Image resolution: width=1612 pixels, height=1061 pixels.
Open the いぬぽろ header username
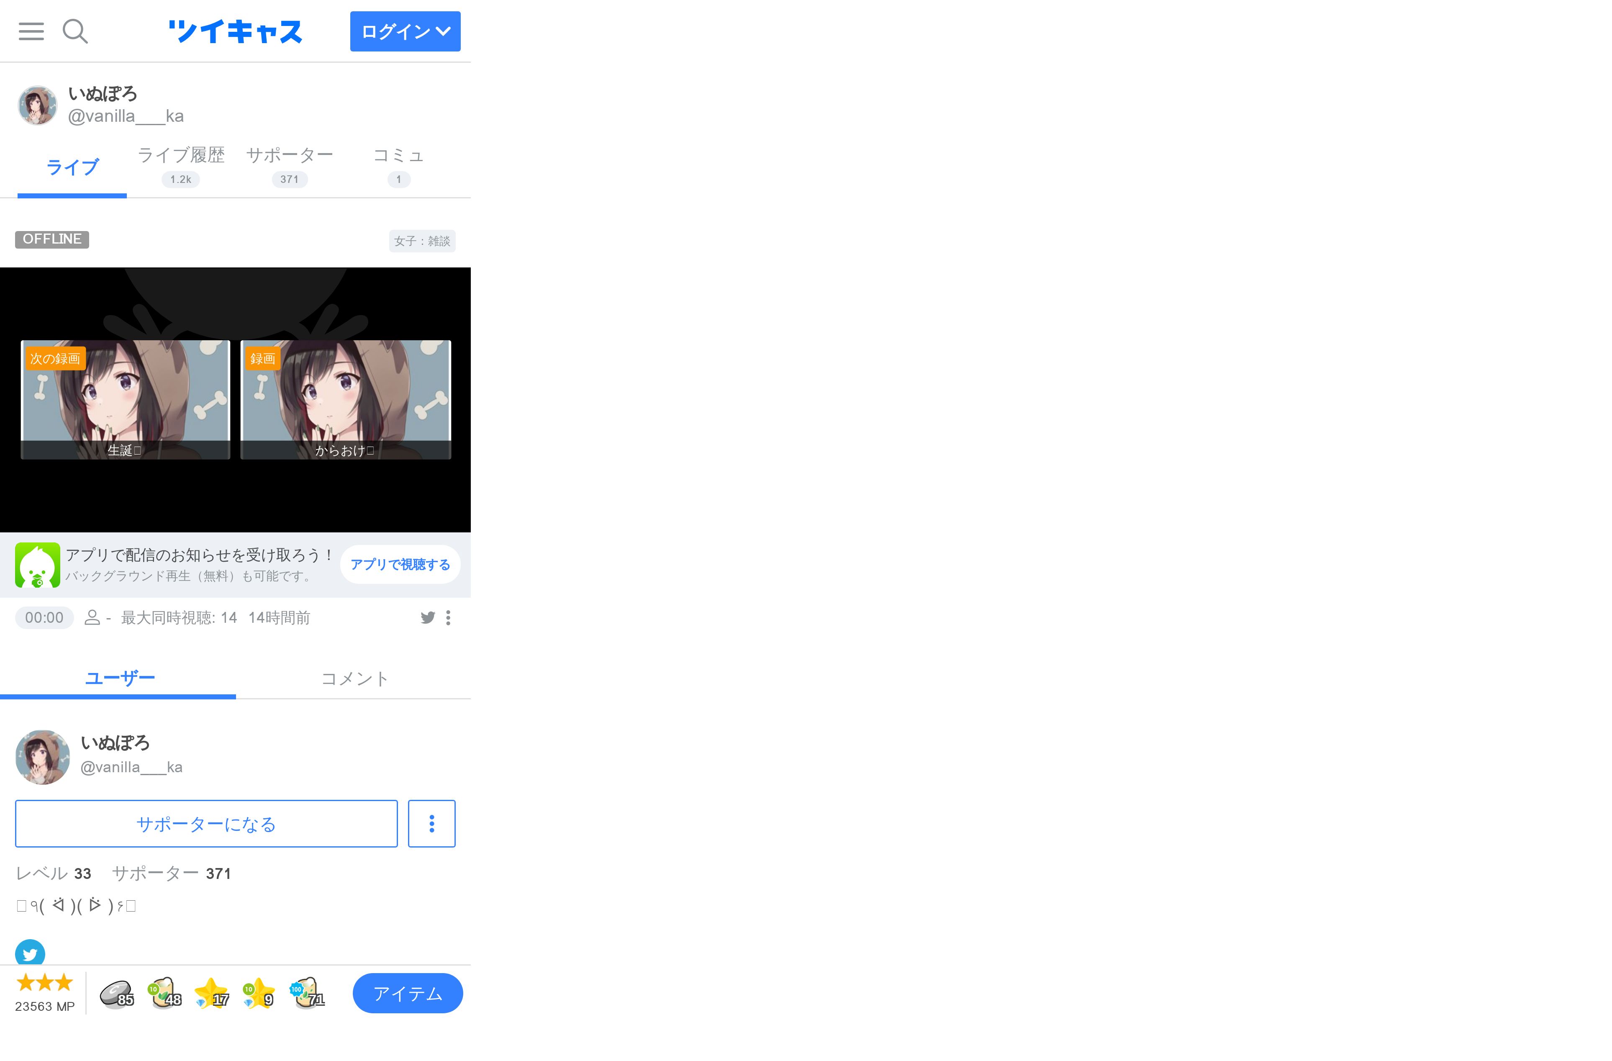(x=102, y=93)
